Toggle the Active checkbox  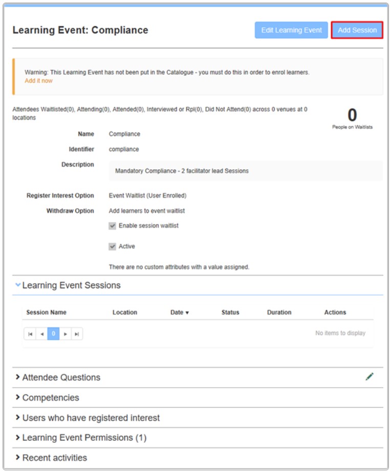click(113, 246)
